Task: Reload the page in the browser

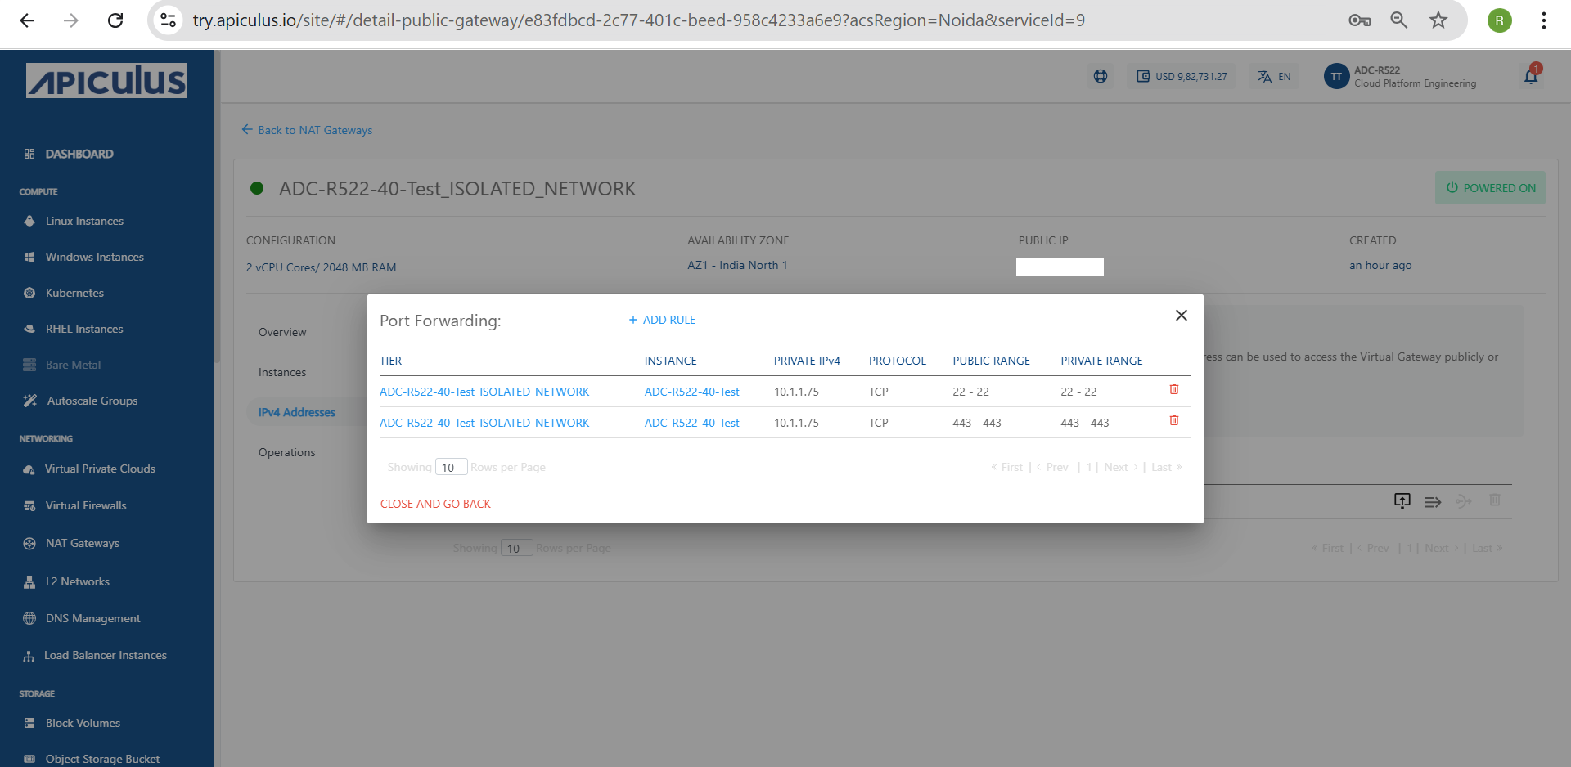Action: (x=115, y=20)
